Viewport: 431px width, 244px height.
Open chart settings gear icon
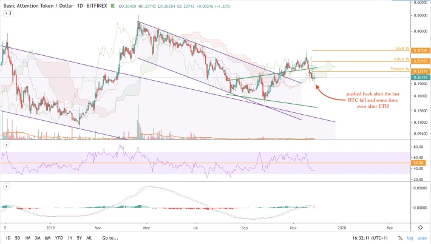pyautogui.click(x=420, y=227)
